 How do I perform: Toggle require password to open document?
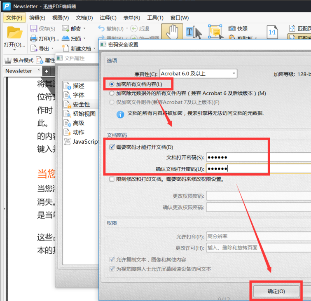point(112,147)
